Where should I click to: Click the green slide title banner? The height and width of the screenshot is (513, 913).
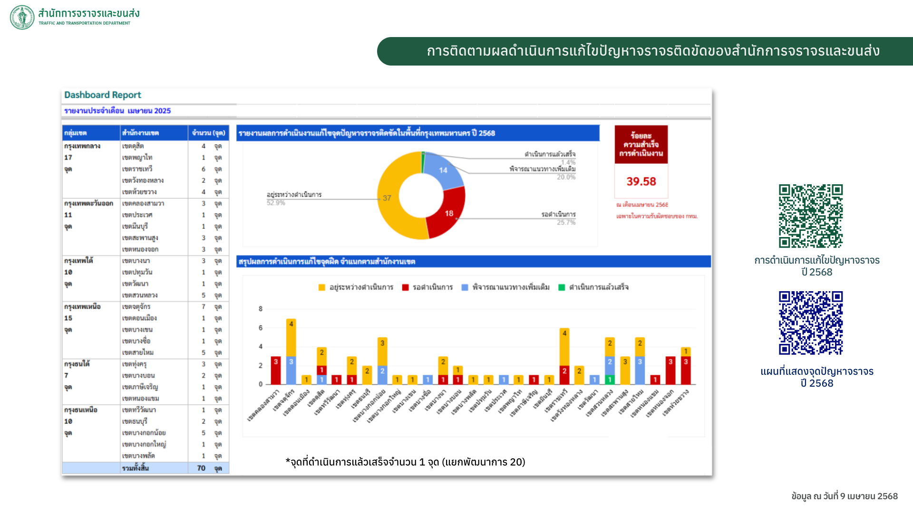pos(645,51)
